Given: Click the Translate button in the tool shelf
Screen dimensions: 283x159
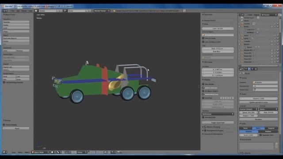Looking at the screenshot, I should click(16, 22).
